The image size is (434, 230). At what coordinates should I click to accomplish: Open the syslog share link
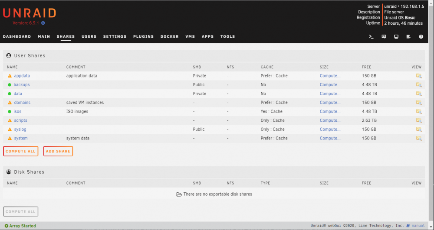(x=20, y=129)
